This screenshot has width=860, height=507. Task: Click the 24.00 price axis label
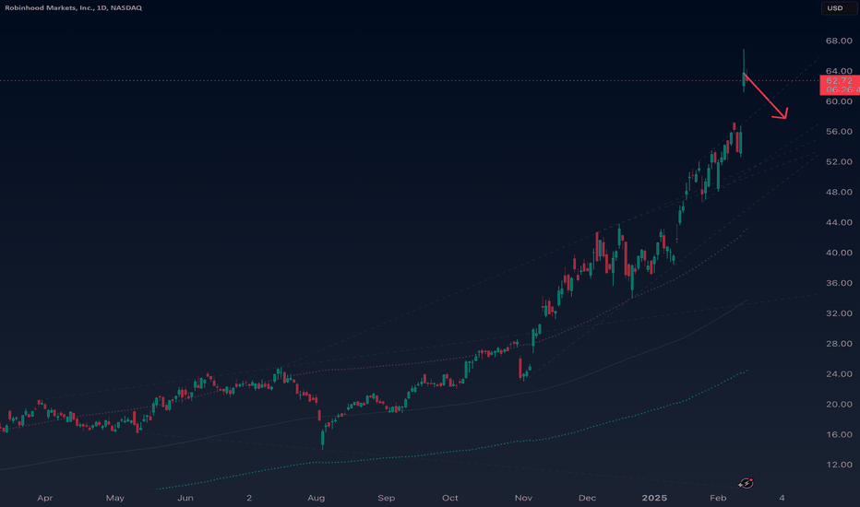coord(839,374)
